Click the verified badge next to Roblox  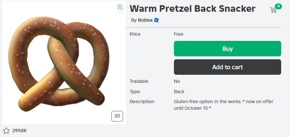[x=156, y=20]
